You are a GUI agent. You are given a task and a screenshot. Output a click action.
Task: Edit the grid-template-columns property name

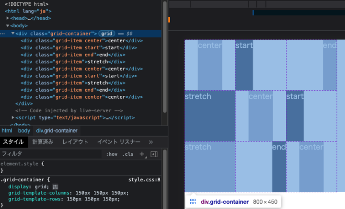point(39,193)
